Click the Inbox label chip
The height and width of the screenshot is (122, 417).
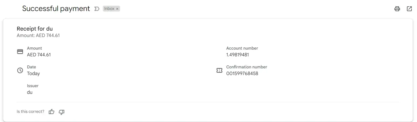click(x=109, y=9)
